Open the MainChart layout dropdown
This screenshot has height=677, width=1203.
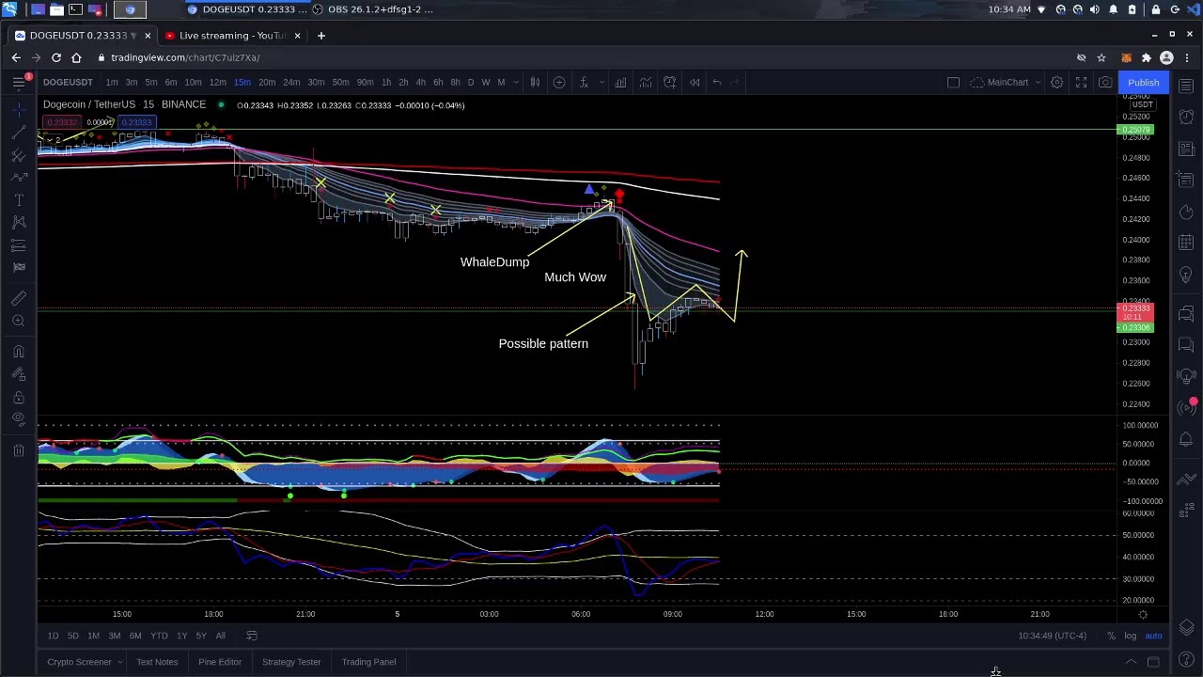(x=1006, y=83)
